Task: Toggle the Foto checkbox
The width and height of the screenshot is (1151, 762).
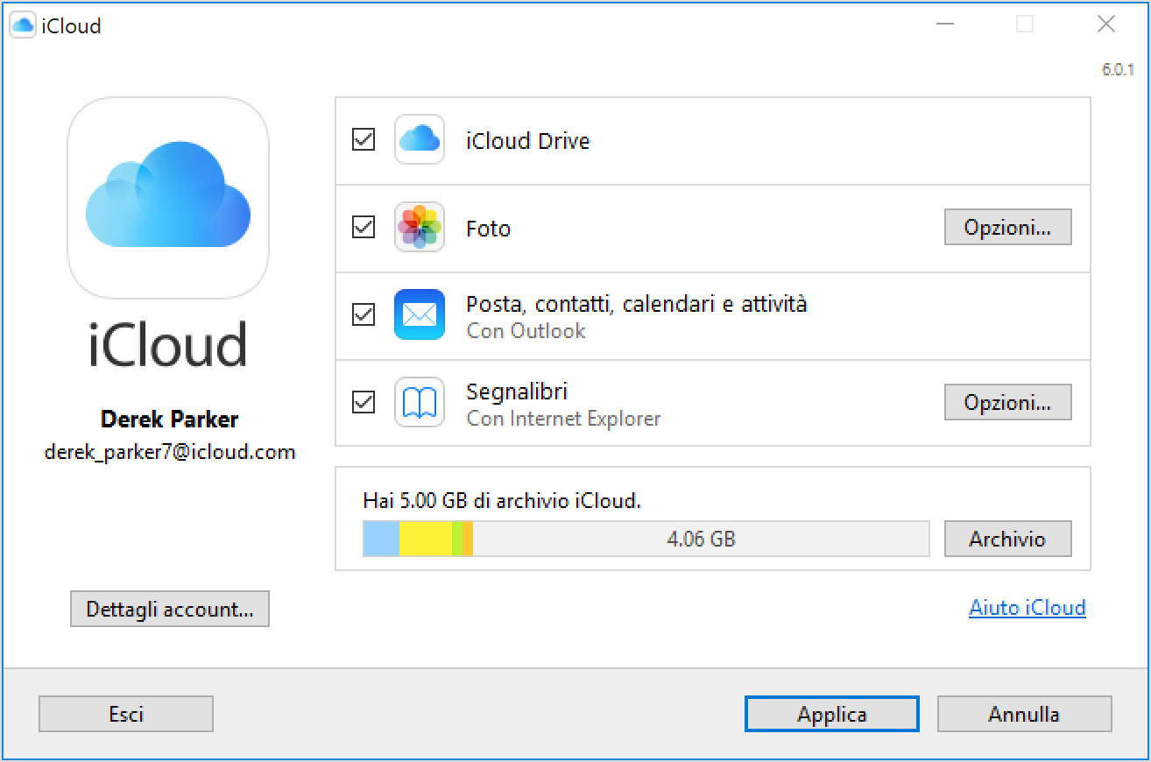Action: coord(364,227)
